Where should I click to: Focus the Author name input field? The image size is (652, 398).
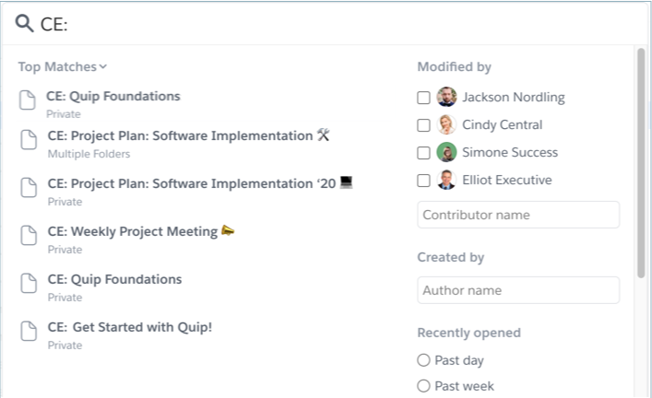[518, 290]
